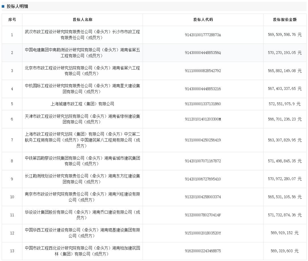
Task: Select bid amount 569,509,598.76 元
Action: coord(285,35)
